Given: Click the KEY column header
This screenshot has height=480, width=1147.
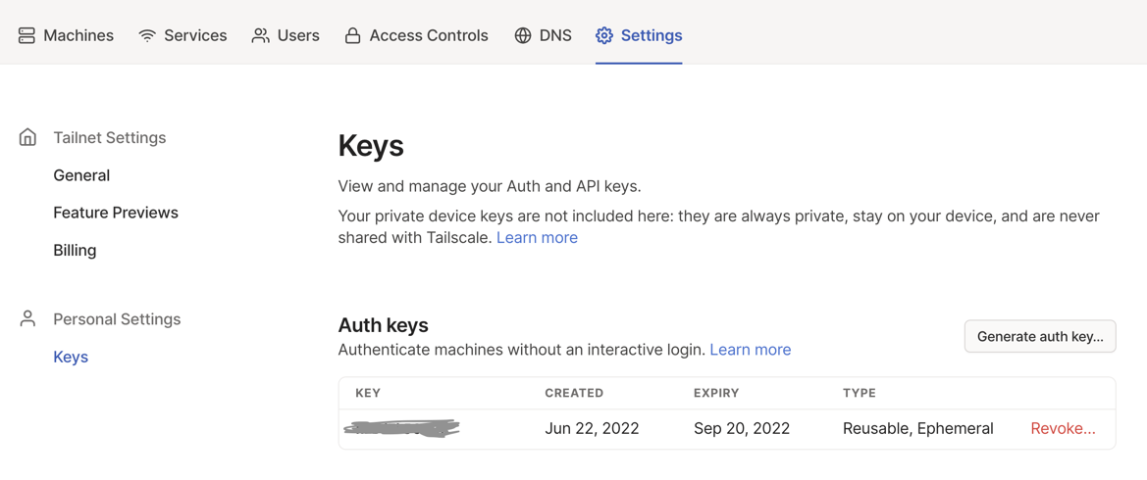Looking at the screenshot, I should (368, 393).
